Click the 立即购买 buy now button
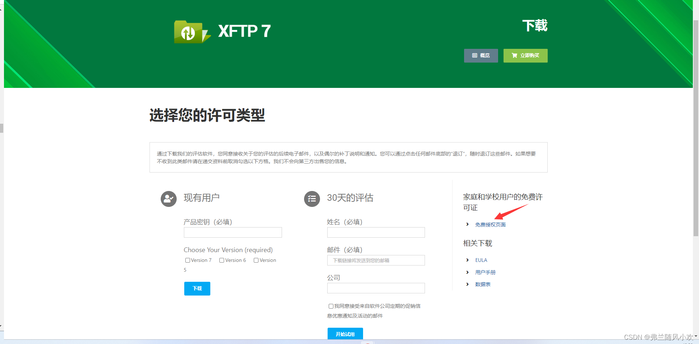The width and height of the screenshot is (699, 344). click(526, 56)
